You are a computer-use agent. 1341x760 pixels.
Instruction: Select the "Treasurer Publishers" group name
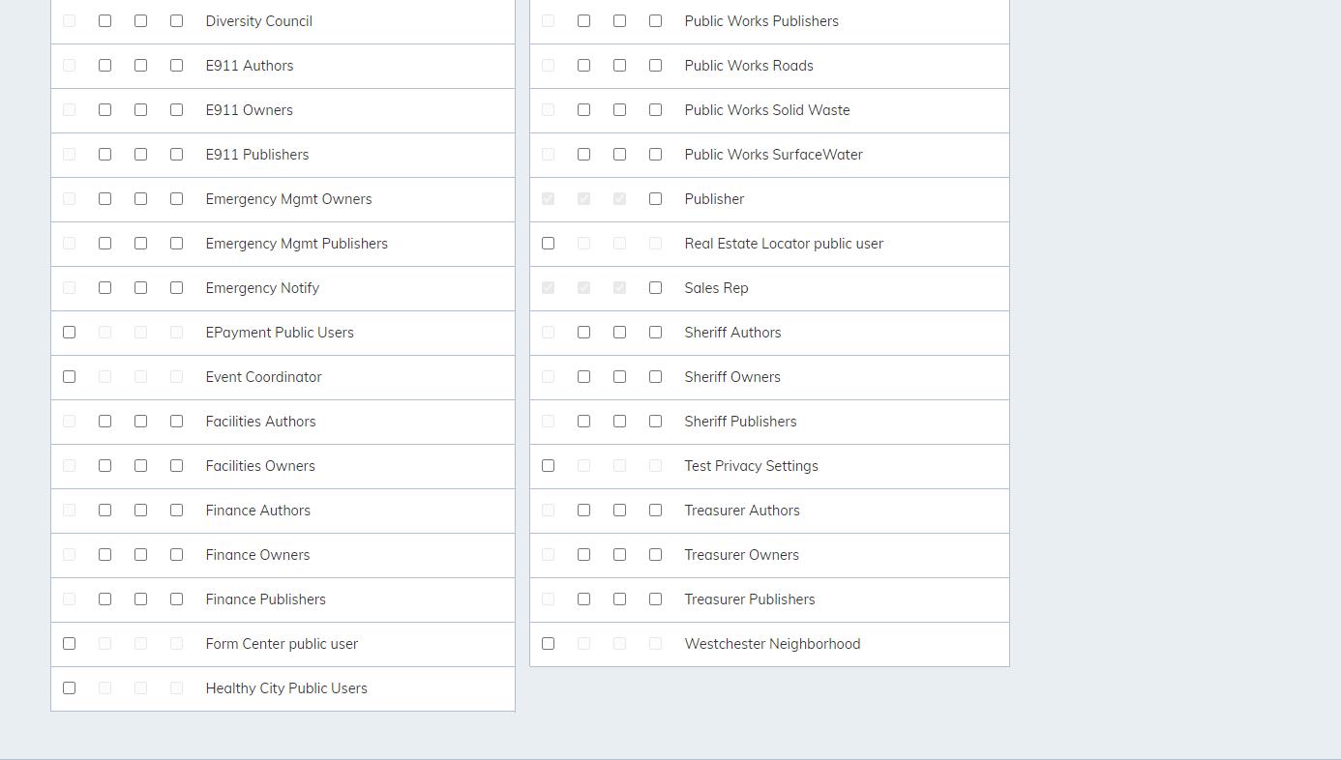click(x=750, y=599)
